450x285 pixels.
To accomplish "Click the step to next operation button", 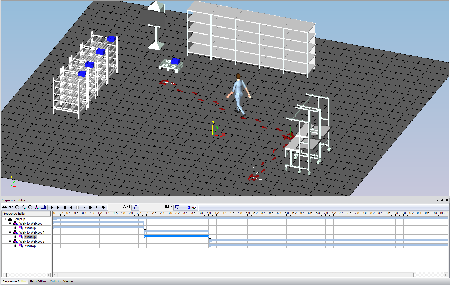I will coord(97,207).
